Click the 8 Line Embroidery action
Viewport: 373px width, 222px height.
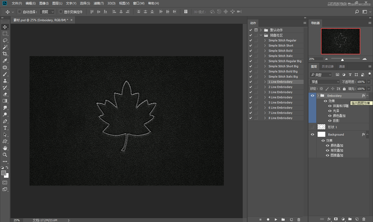(280, 118)
